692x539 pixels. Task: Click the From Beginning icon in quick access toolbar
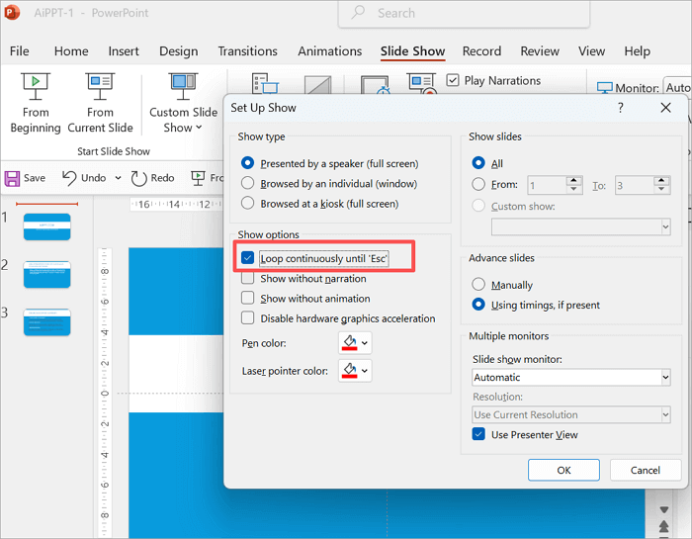click(x=198, y=178)
